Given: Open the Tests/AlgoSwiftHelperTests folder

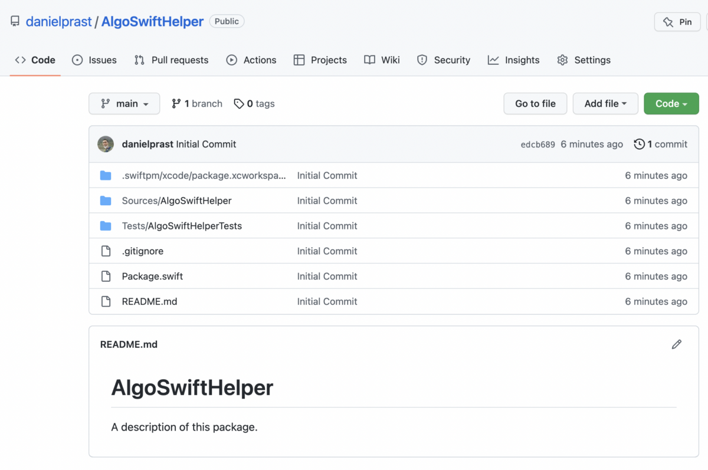Looking at the screenshot, I should click(182, 226).
